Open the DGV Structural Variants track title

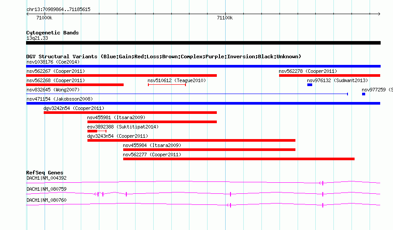164,57
